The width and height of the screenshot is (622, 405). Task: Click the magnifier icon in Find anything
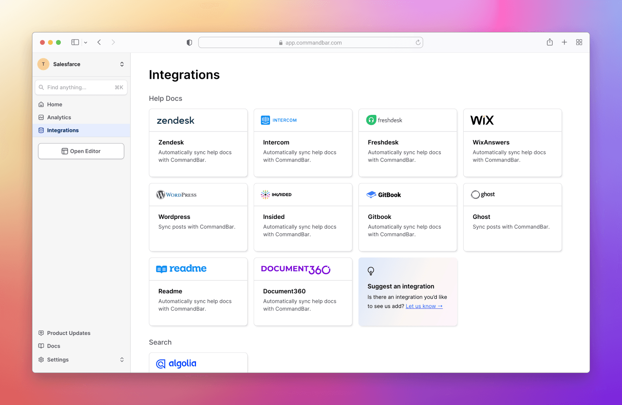coord(41,87)
